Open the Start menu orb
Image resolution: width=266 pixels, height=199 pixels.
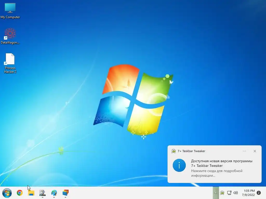pyautogui.click(x=7, y=193)
